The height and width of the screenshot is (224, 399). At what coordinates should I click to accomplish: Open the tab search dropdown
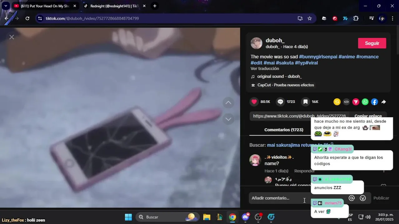(6, 6)
